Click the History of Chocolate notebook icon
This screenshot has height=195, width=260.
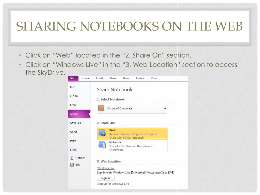[x=101, y=108]
